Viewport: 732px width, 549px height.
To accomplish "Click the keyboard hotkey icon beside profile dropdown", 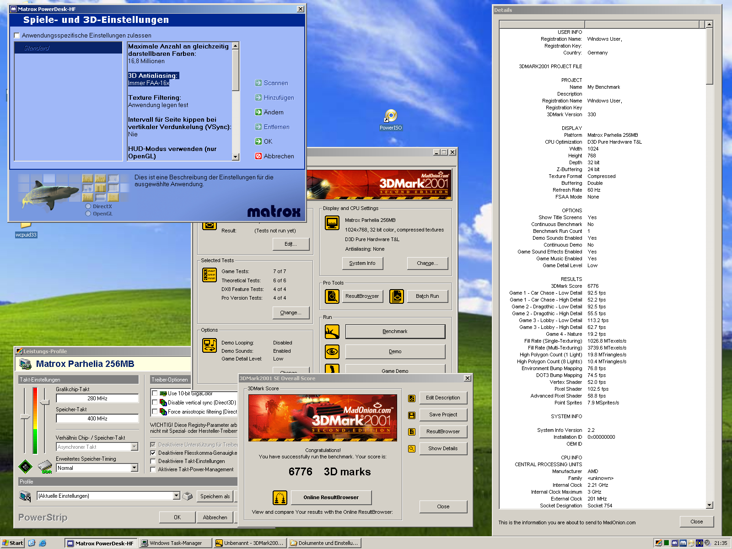I will pos(188,496).
